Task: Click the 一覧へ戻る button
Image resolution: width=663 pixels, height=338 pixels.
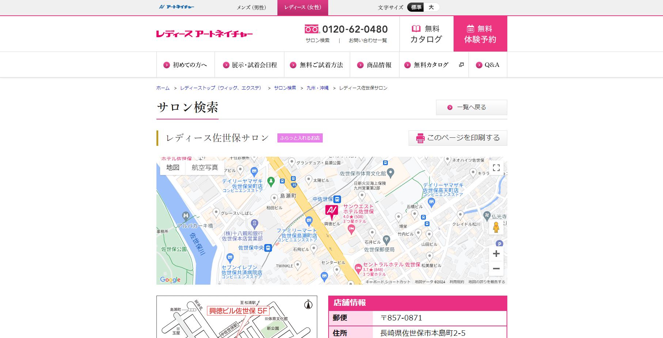Action: pyautogui.click(x=471, y=107)
